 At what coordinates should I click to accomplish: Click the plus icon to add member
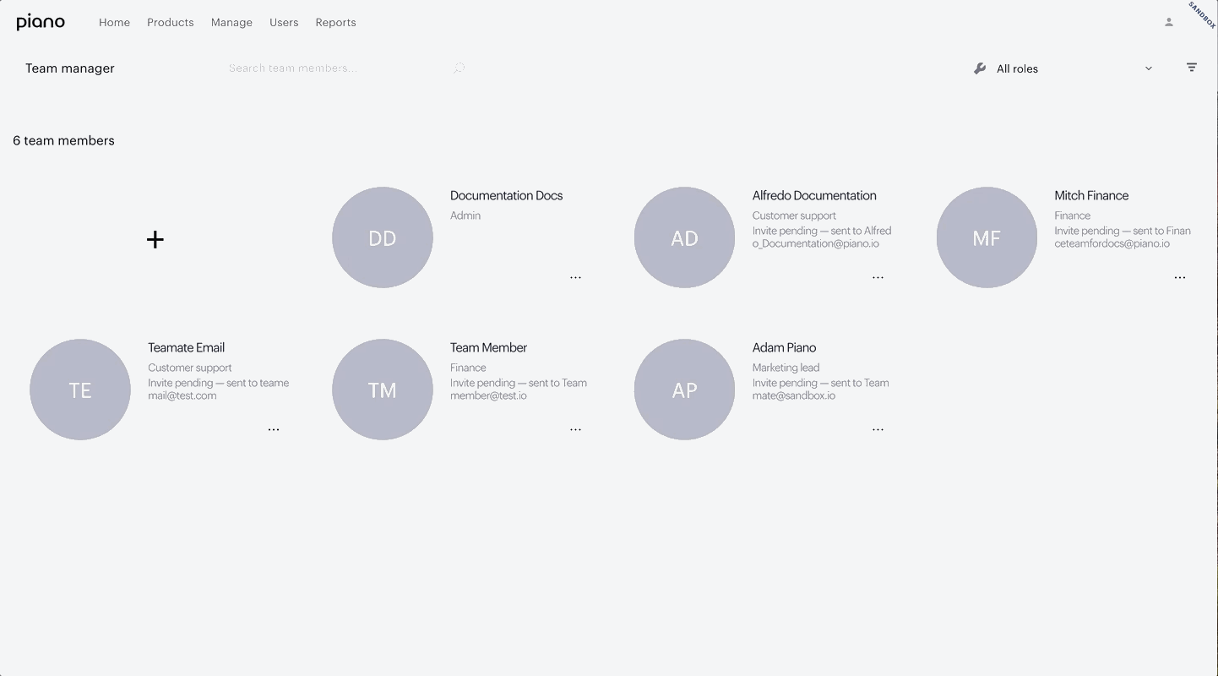[155, 239]
